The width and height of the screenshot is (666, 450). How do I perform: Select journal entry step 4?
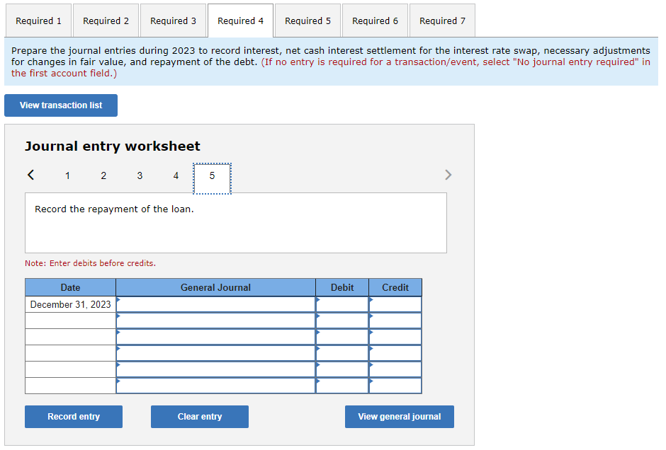[x=176, y=175]
